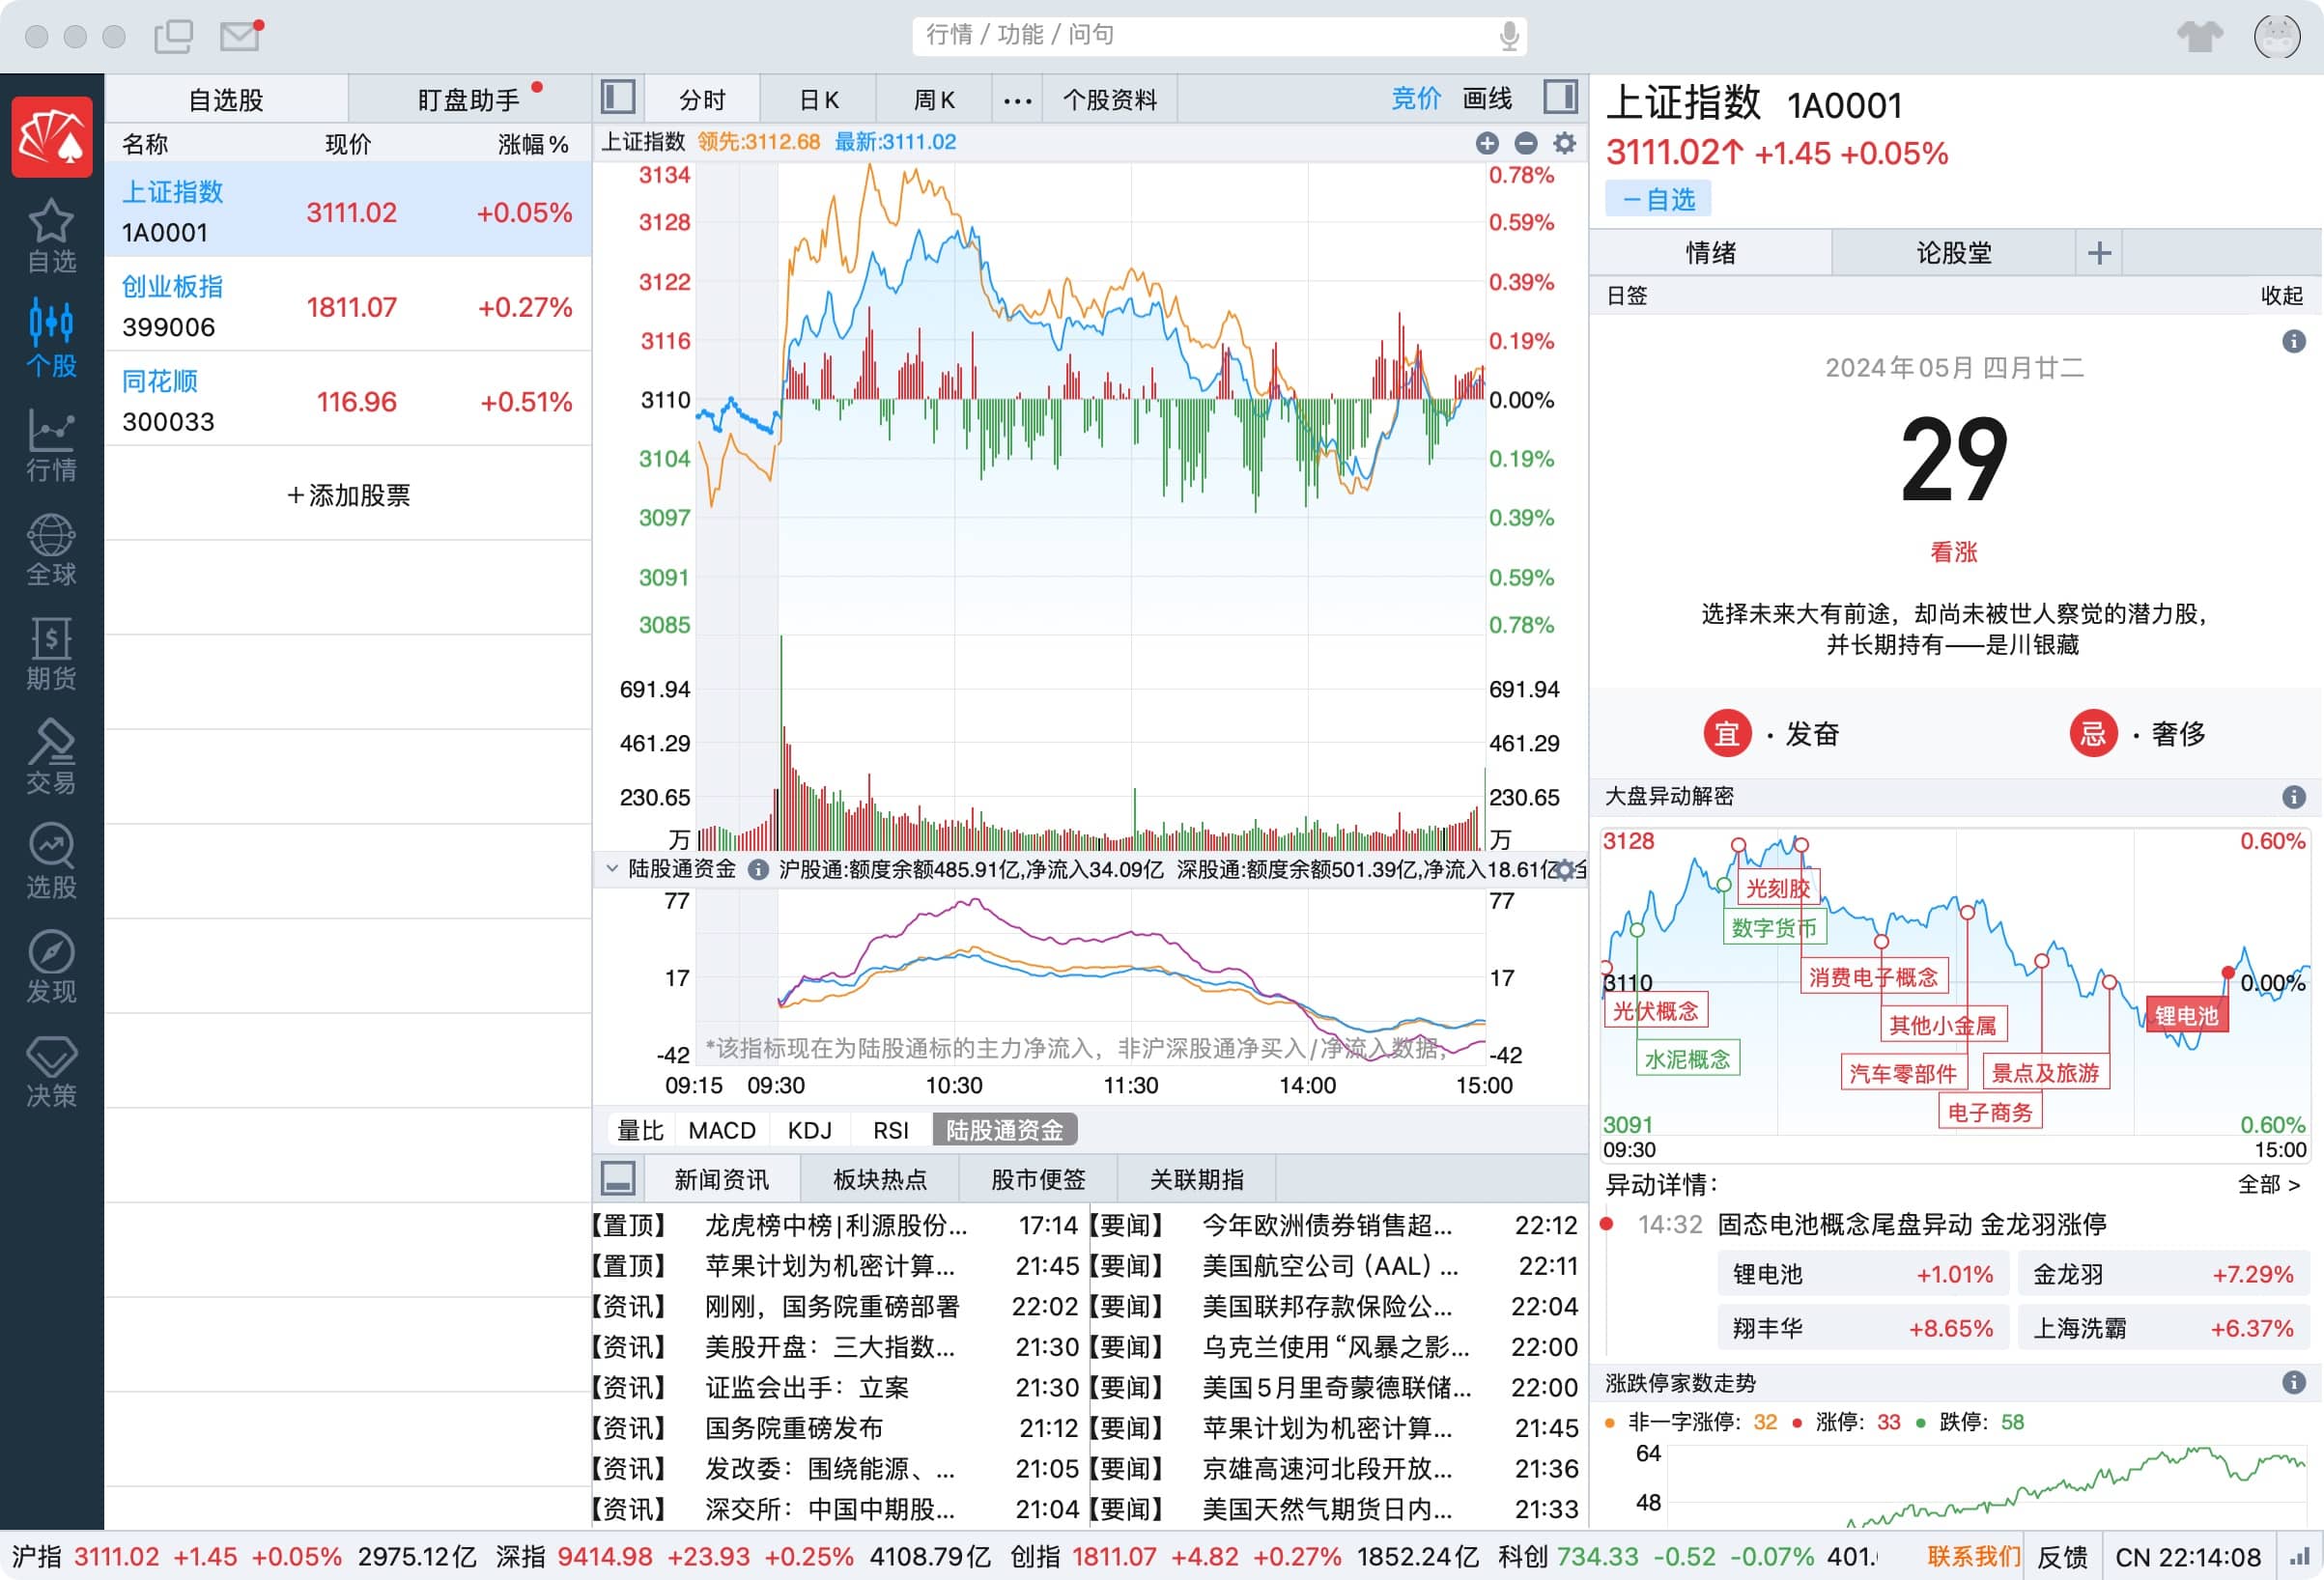The image size is (2324, 1580).
Task: Click info icon beside 大盘异动解密
Action: 2294,796
